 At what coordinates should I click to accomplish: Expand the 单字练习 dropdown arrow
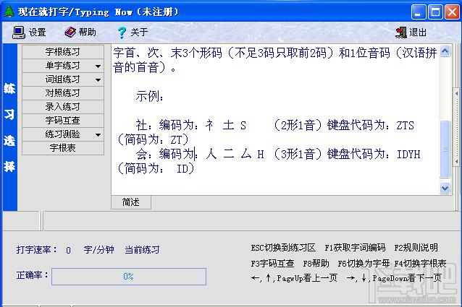click(98, 66)
